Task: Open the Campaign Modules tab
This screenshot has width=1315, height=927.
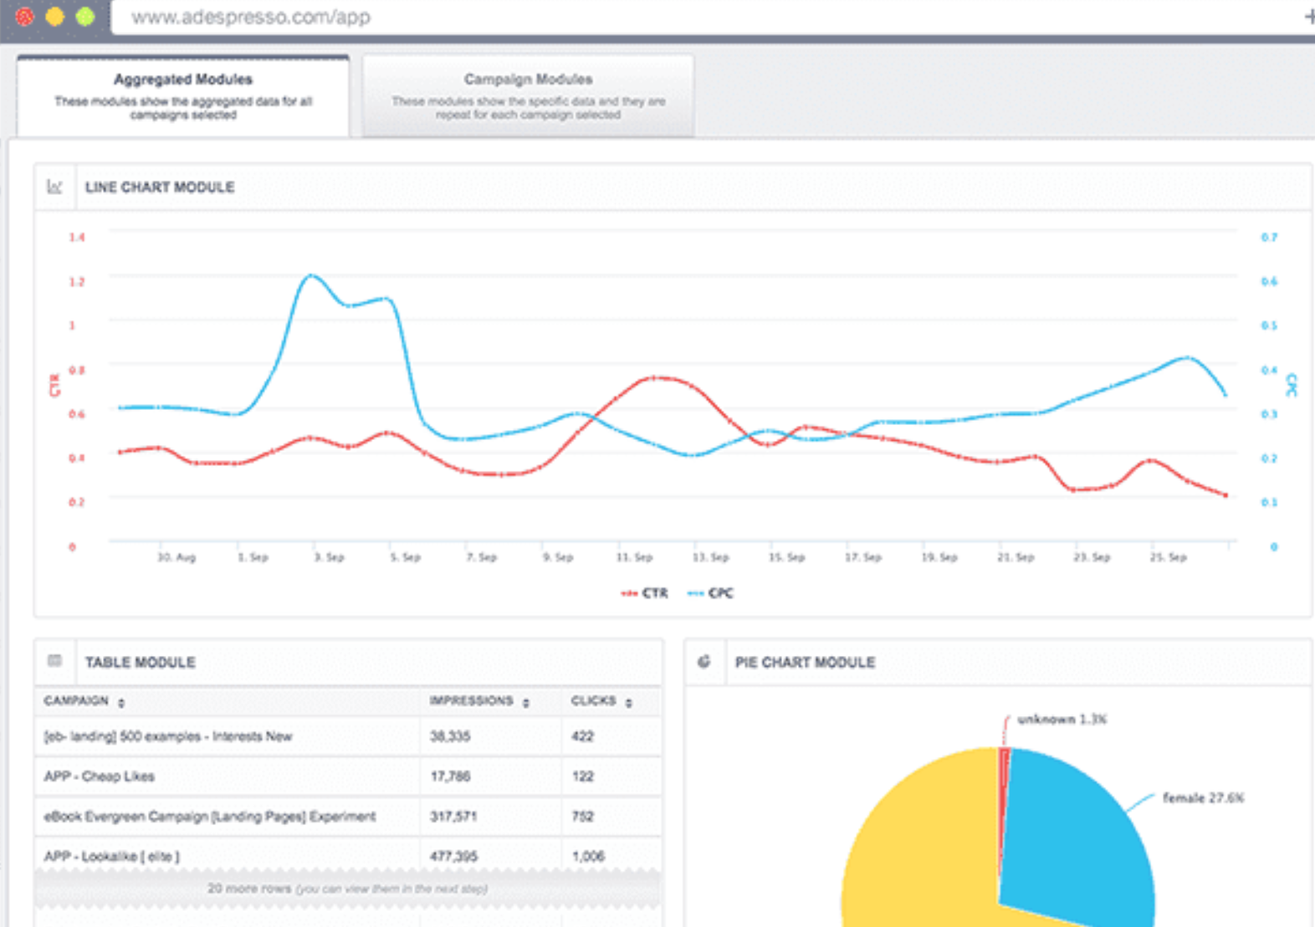Action: tap(528, 96)
